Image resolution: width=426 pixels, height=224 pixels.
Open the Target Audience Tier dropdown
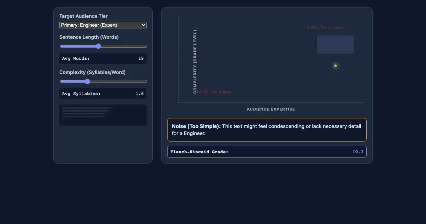[x=103, y=25]
